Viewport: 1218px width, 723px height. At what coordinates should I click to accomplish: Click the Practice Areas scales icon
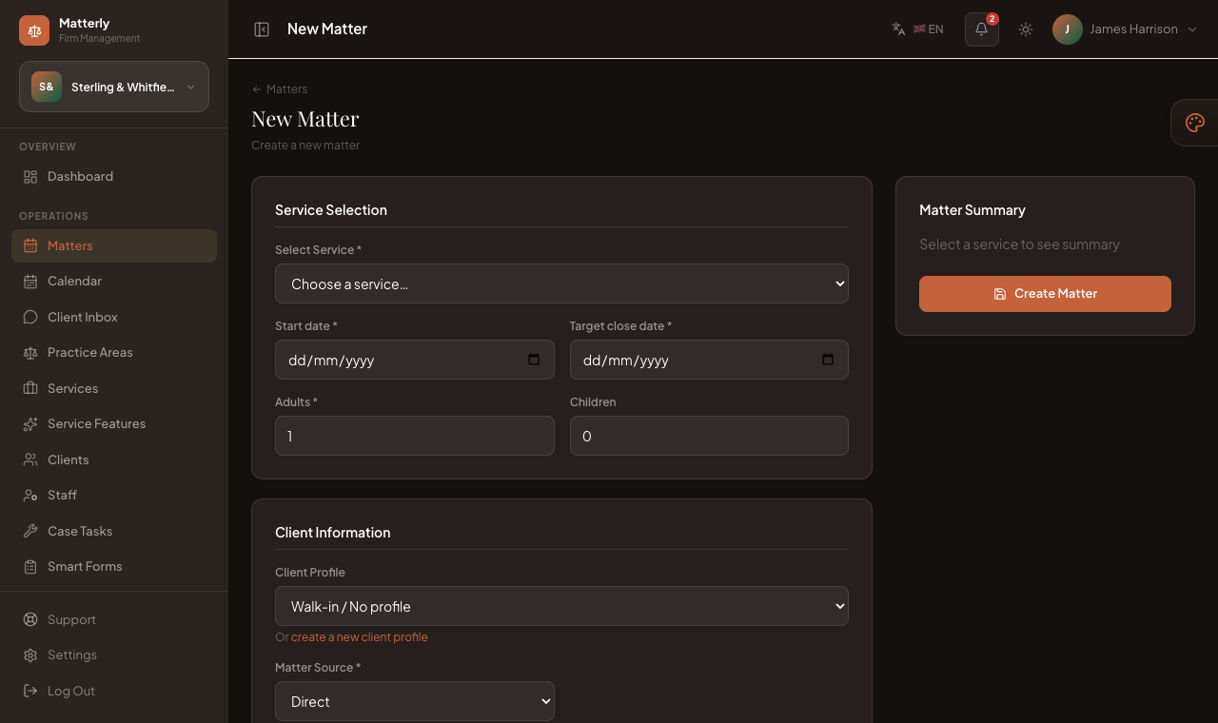click(30, 353)
